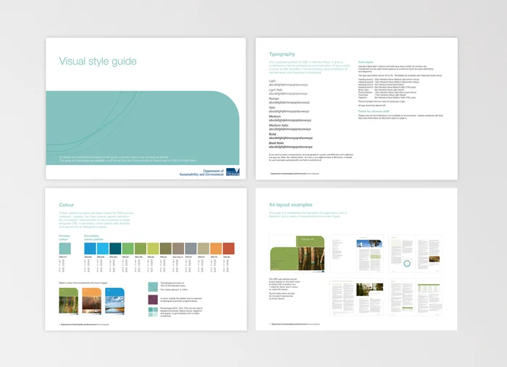Pick the yellow-green lime secondary swatch
Screen dimensions: 507x367
tap(153, 249)
